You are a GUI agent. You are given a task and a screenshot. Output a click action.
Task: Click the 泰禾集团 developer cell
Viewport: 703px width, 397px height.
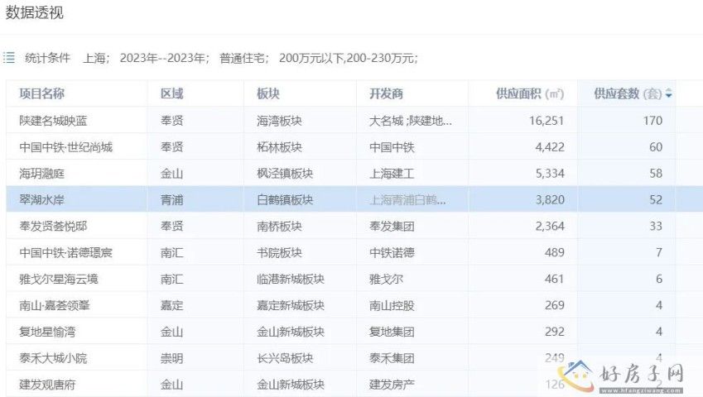tap(392, 358)
